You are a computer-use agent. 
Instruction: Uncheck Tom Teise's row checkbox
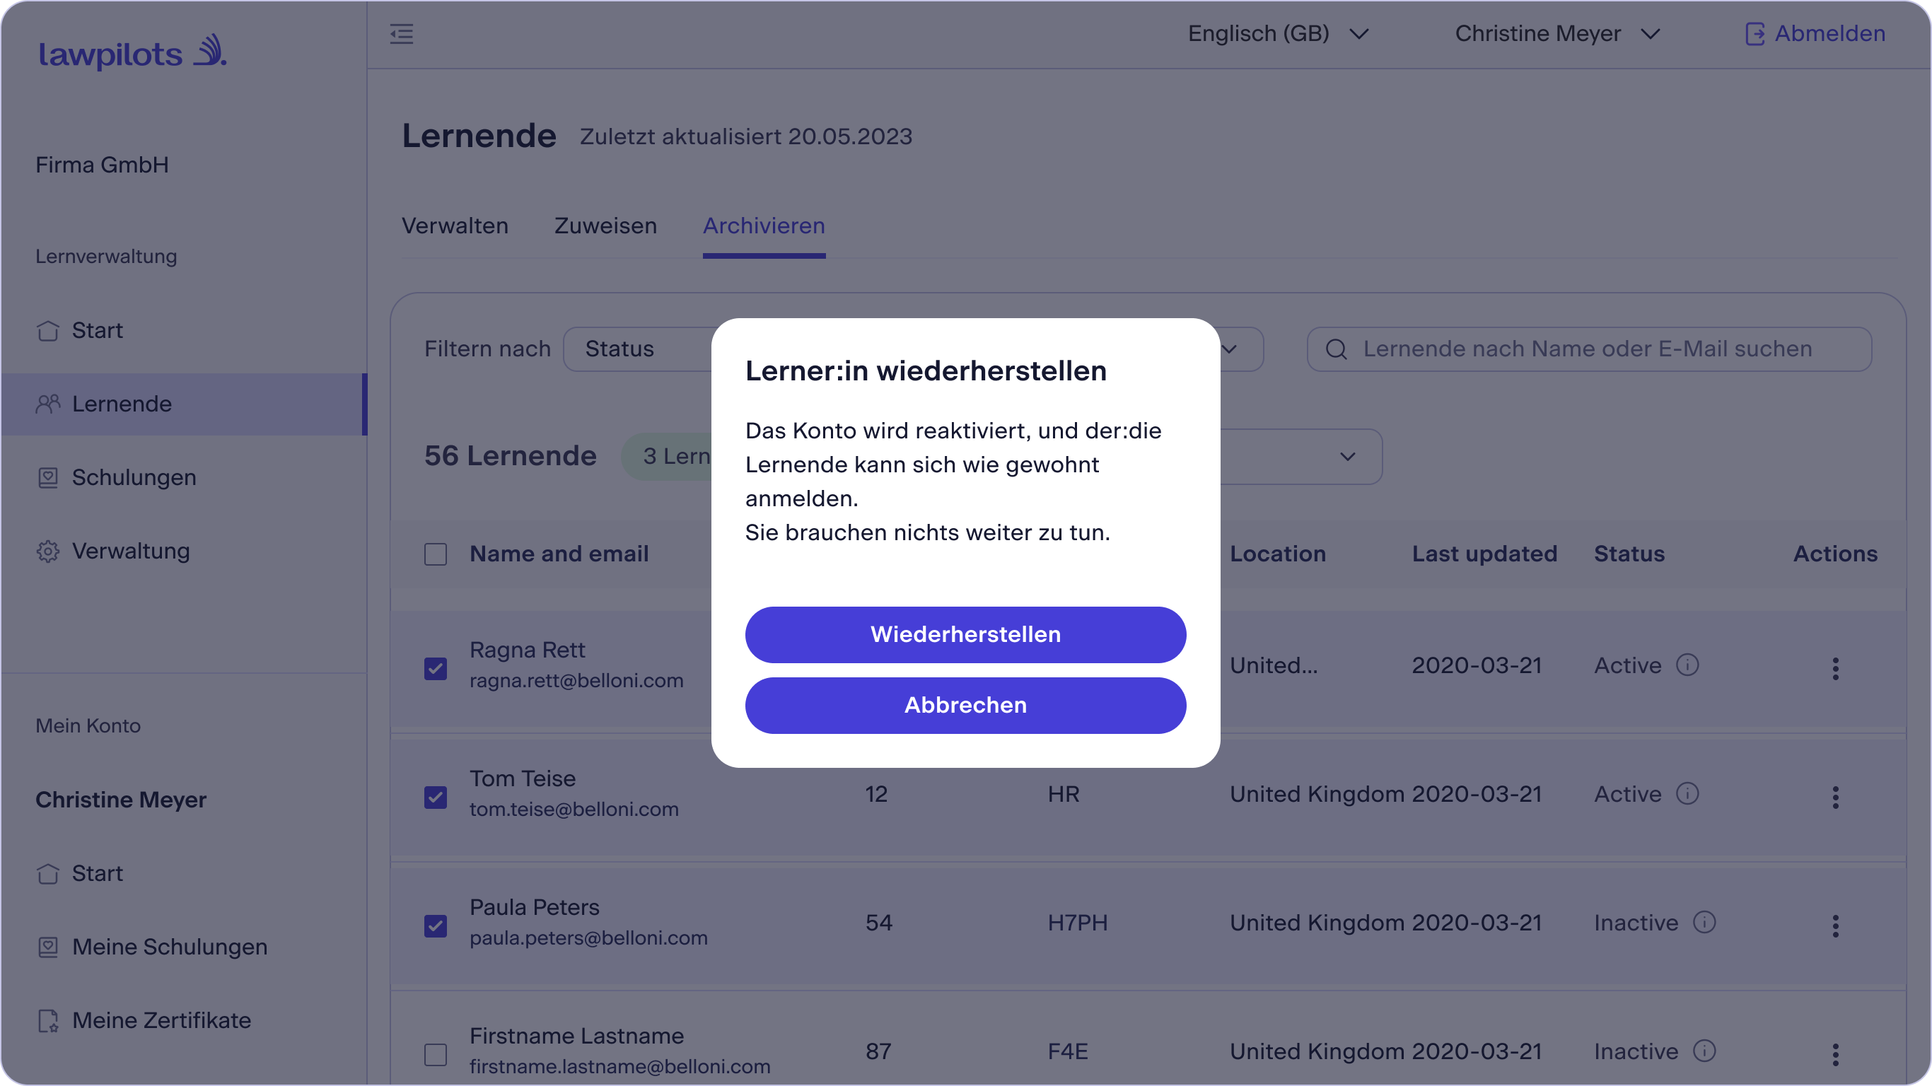tap(436, 798)
